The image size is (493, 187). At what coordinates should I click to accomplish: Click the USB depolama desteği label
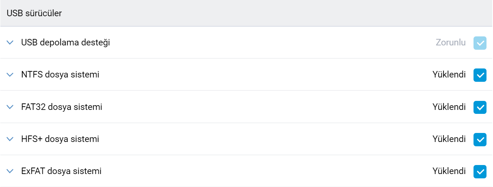pyautogui.click(x=65, y=43)
